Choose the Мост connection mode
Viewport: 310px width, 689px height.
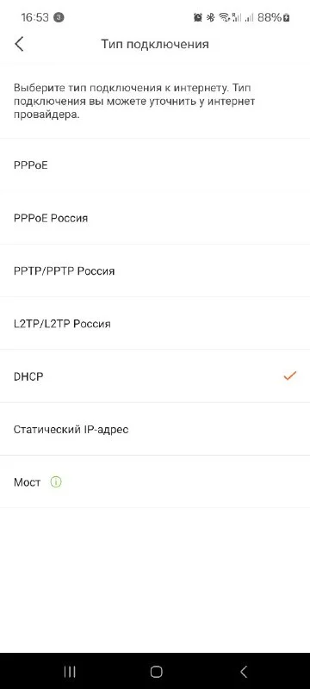(155, 482)
